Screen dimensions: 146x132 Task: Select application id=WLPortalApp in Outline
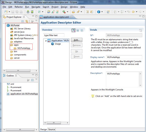click(x=22, y=94)
